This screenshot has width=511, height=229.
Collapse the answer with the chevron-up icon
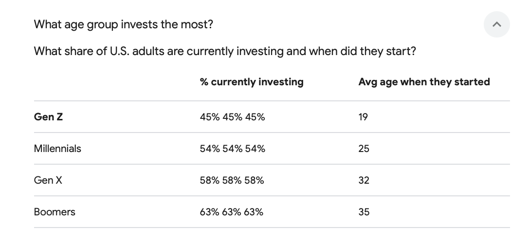point(497,24)
